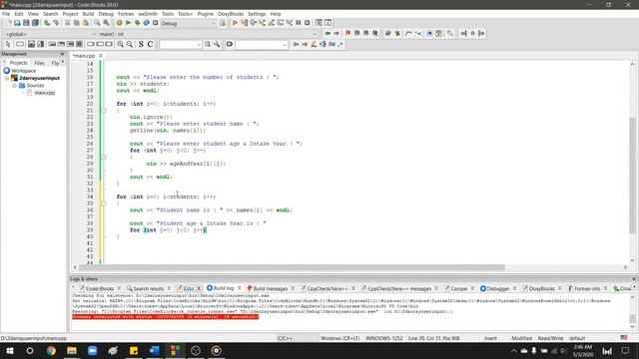Toggle bookmark with the red flag icon
The height and width of the screenshot is (359, 639).
pyautogui.click(x=347, y=33)
